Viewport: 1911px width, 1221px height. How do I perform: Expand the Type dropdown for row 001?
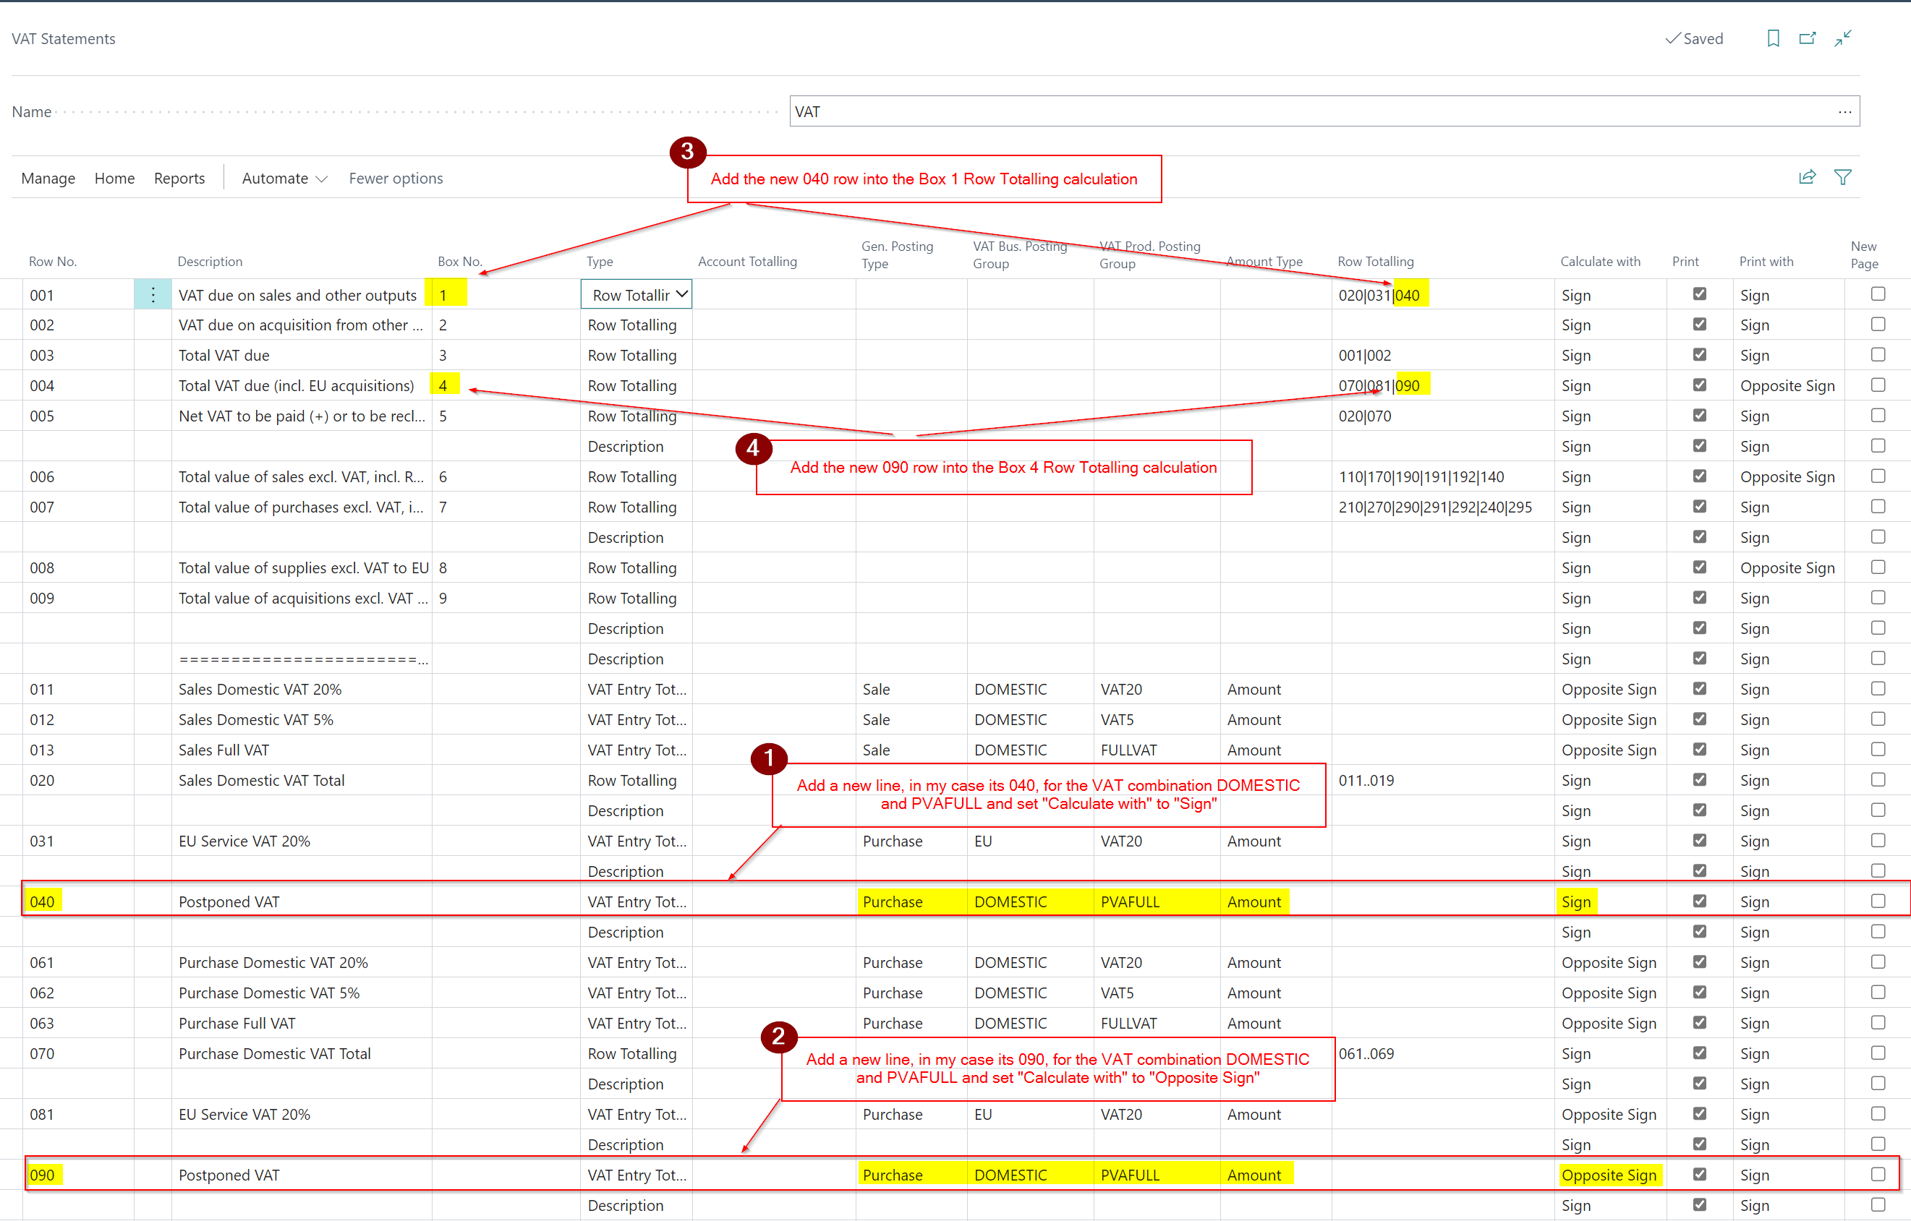click(681, 294)
